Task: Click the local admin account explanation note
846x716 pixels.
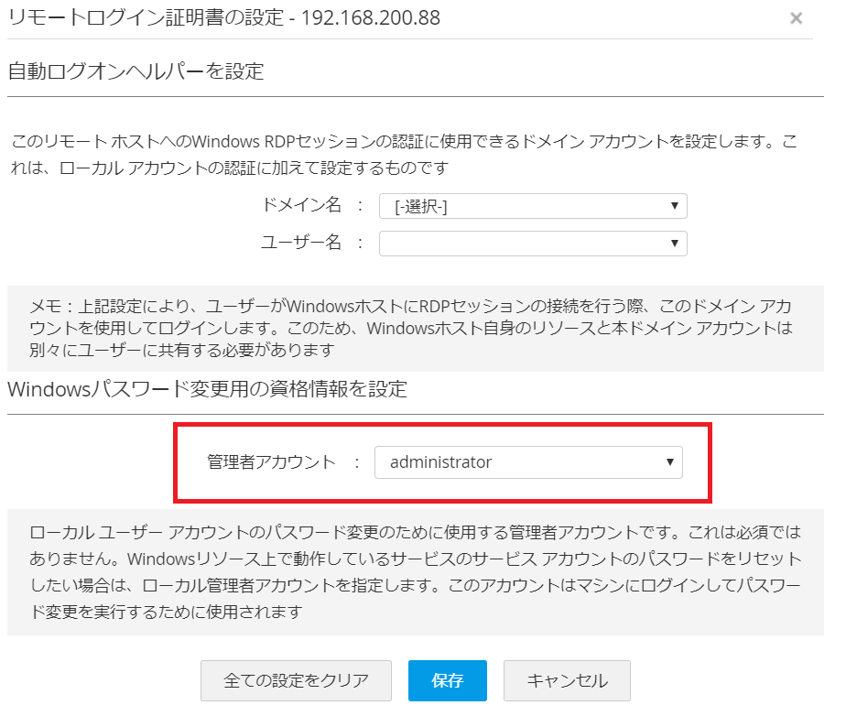Action: tap(415, 571)
